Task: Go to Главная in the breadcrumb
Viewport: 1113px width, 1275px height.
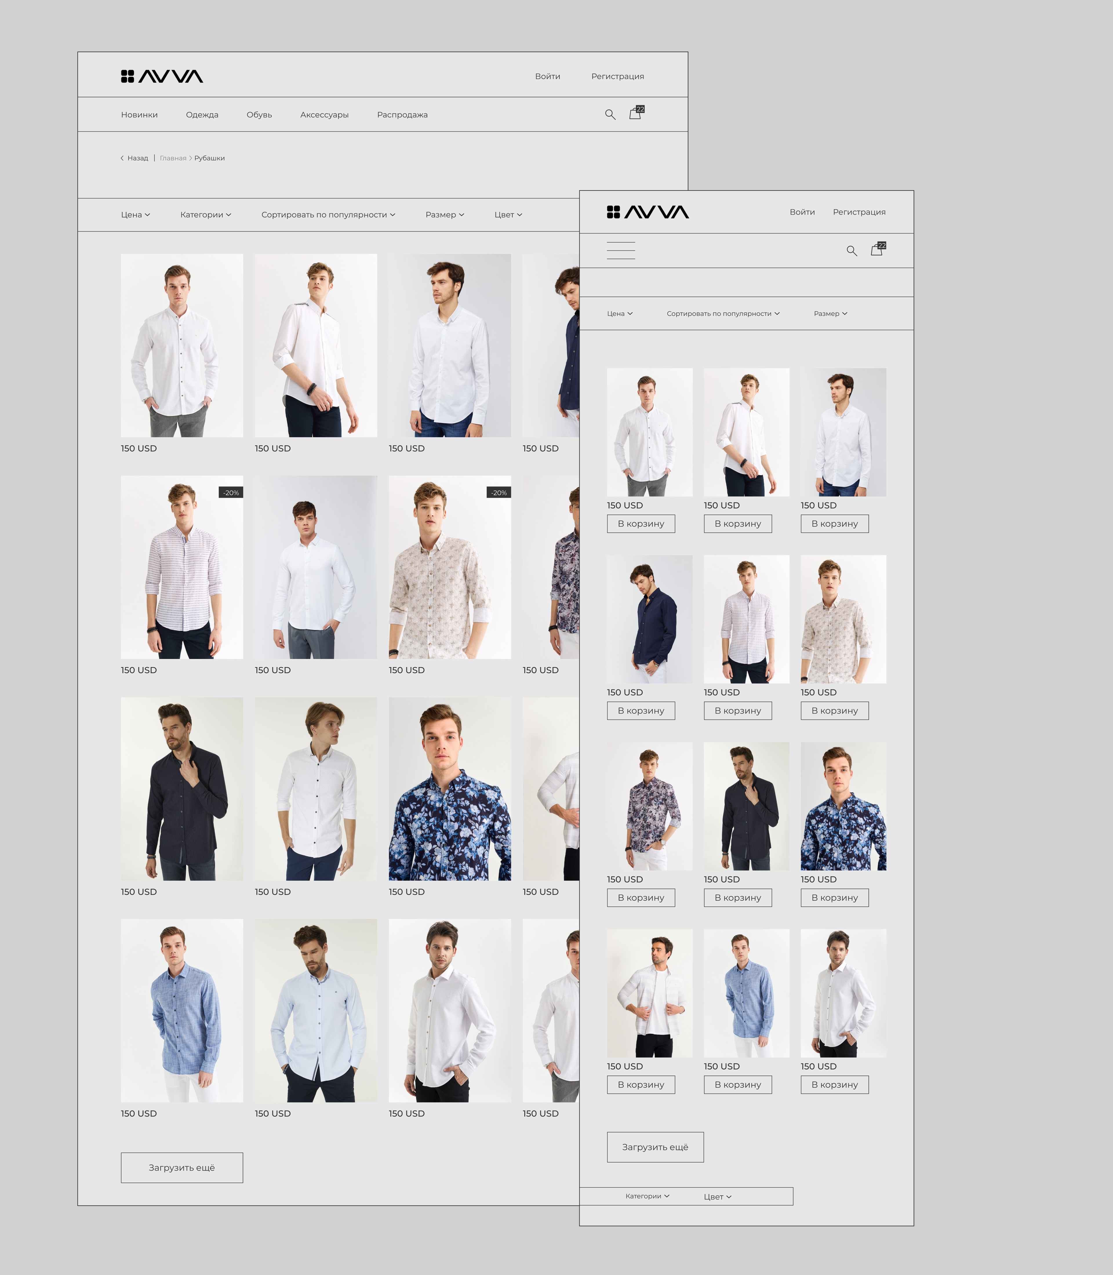Action: click(x=173, y=159)
